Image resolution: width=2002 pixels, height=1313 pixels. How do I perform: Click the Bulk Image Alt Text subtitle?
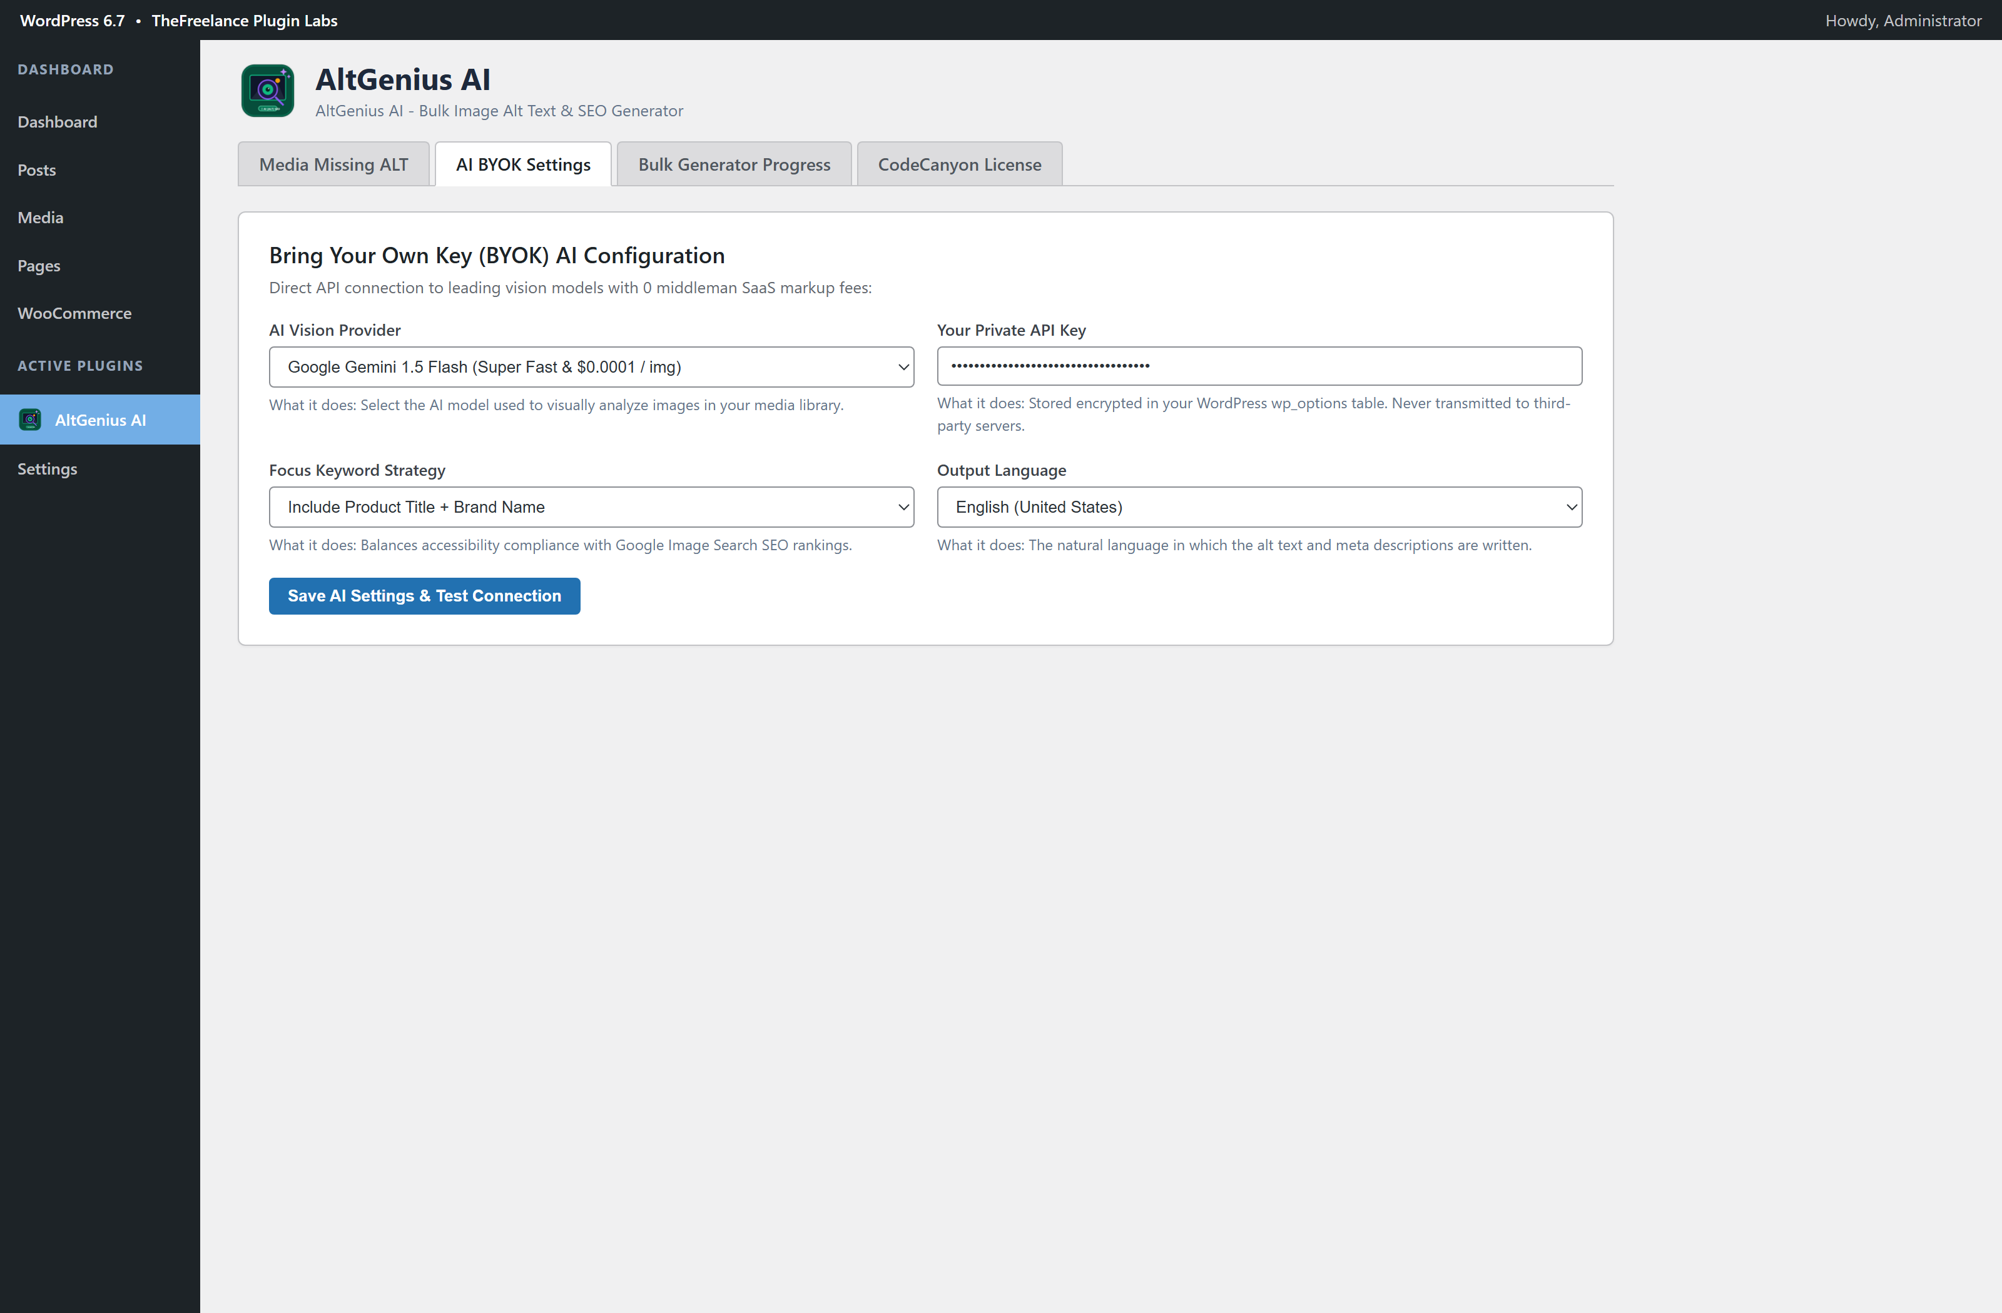[x=499, y=111]
